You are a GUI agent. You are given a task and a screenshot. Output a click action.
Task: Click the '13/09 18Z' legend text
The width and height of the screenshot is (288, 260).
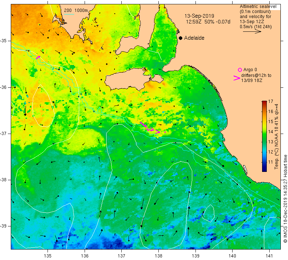[251, 80]
